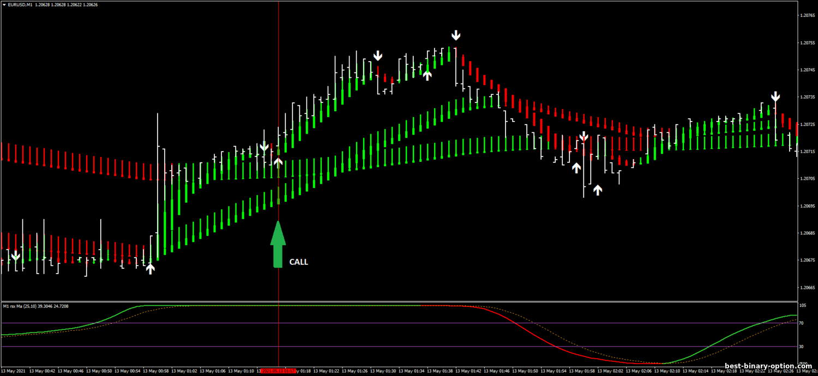
Task: Select the white up arrow on the red vertical line
Action: click(x=278, y=162)
